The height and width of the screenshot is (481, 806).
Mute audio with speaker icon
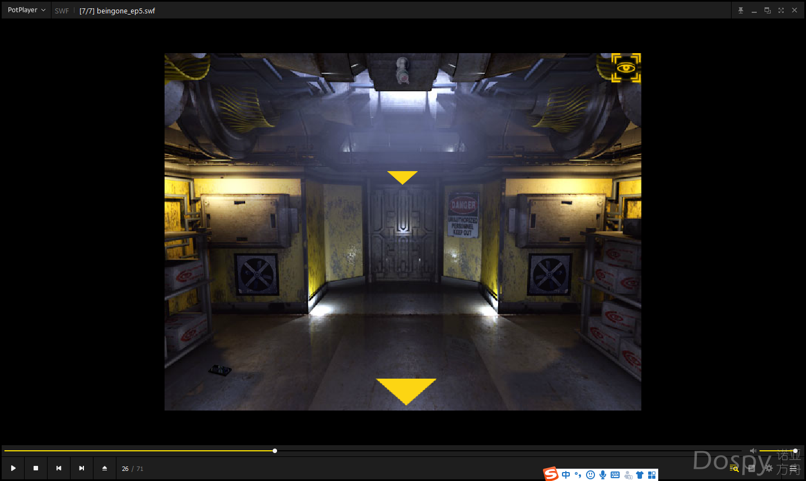[753, 450]
